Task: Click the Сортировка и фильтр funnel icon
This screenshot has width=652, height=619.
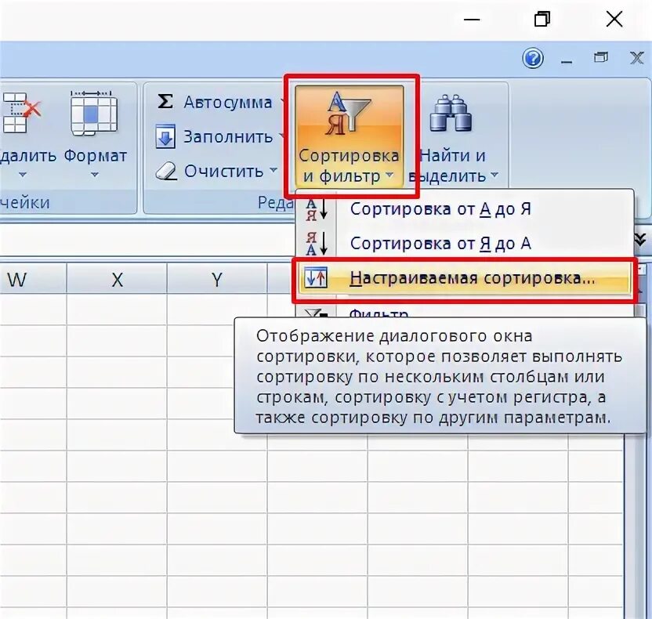Action: pos(349,114)
